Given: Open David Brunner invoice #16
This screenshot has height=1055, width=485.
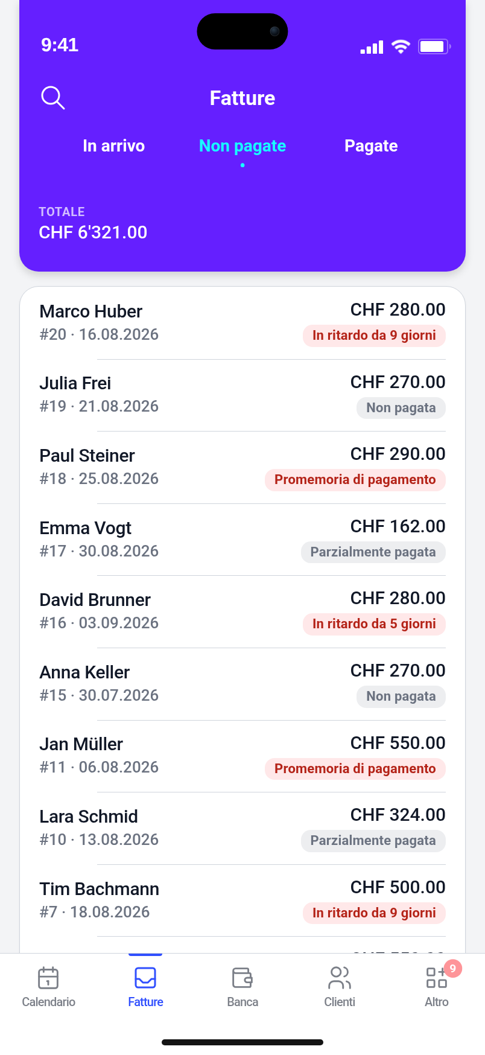Looking at the screenshot, I should 242,612.
